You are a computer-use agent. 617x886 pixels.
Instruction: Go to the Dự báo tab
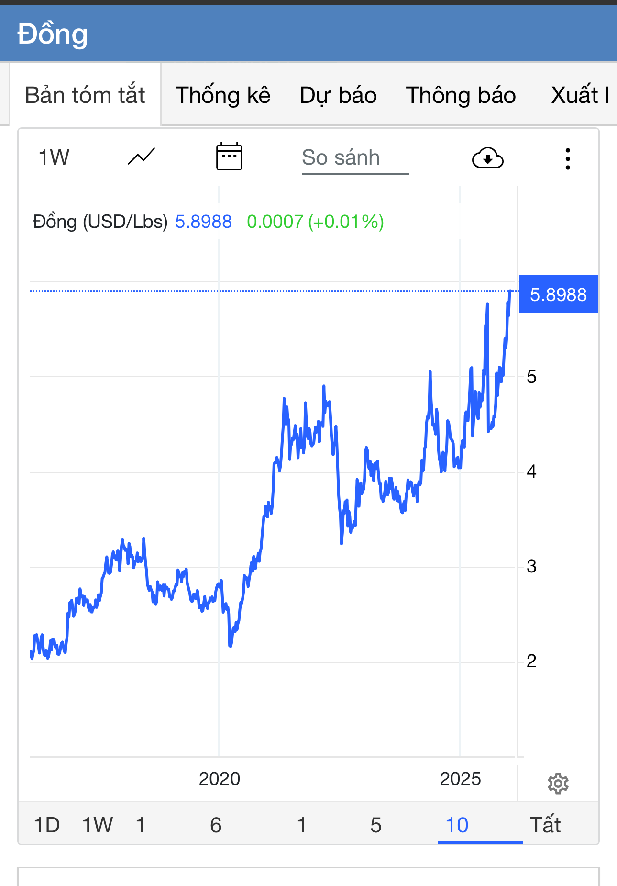[x=338, y=95]
